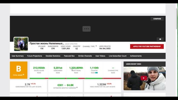The width and height of the screenshot is (178, 100).
Task: Click the 2.7K subscribers last 30 days value
Action: point(28,84)
